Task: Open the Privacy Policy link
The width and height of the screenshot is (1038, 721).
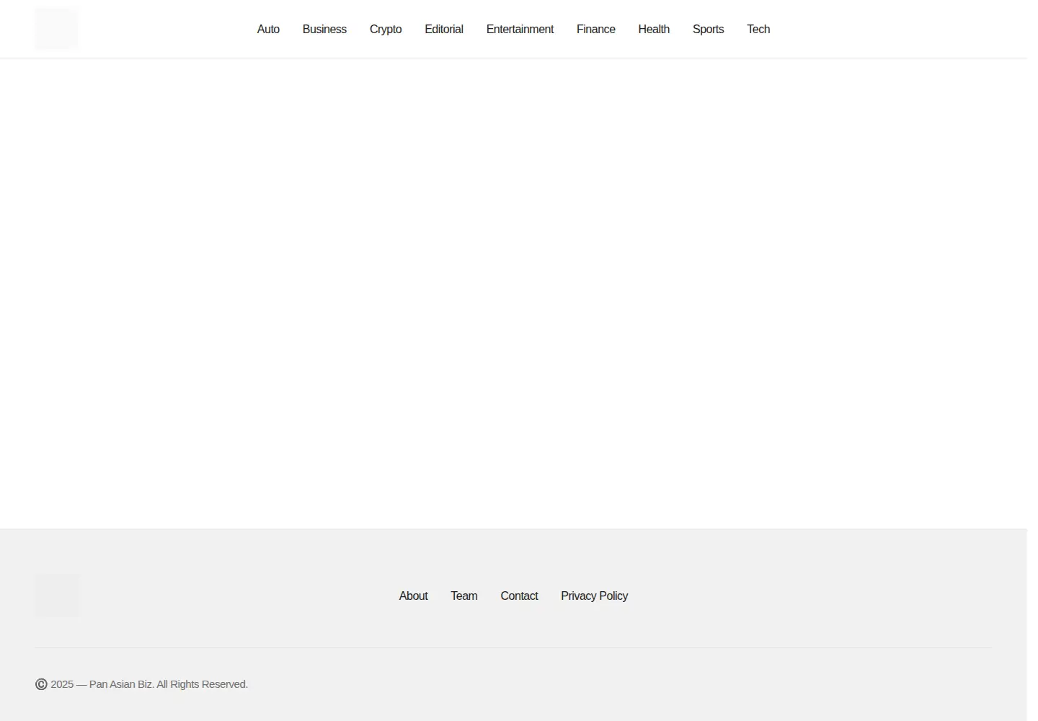Action: [595, 596]
